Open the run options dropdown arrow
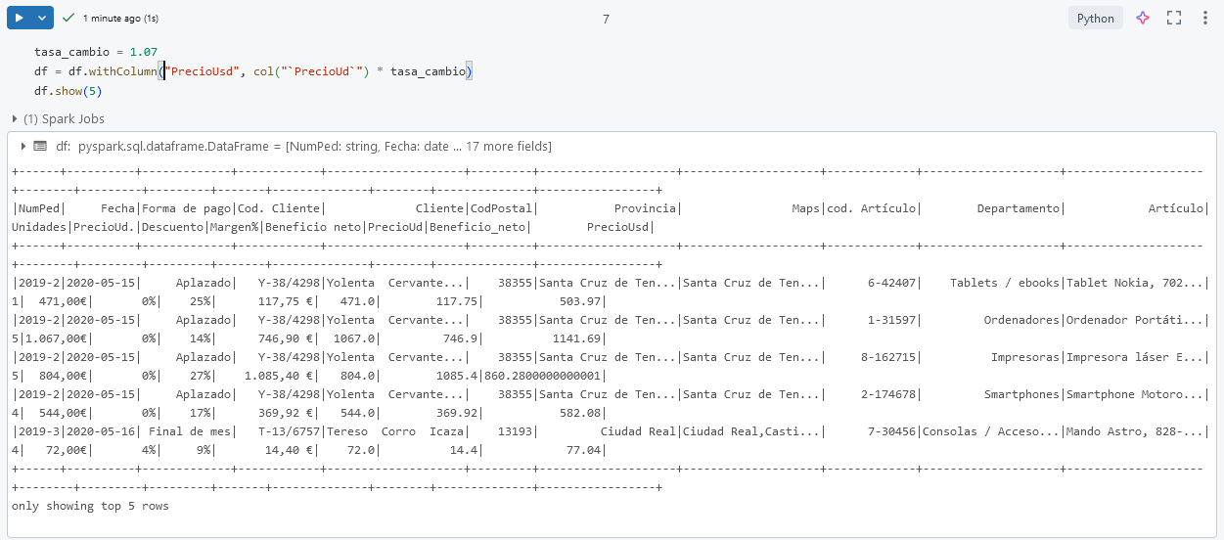 [41, 18]
